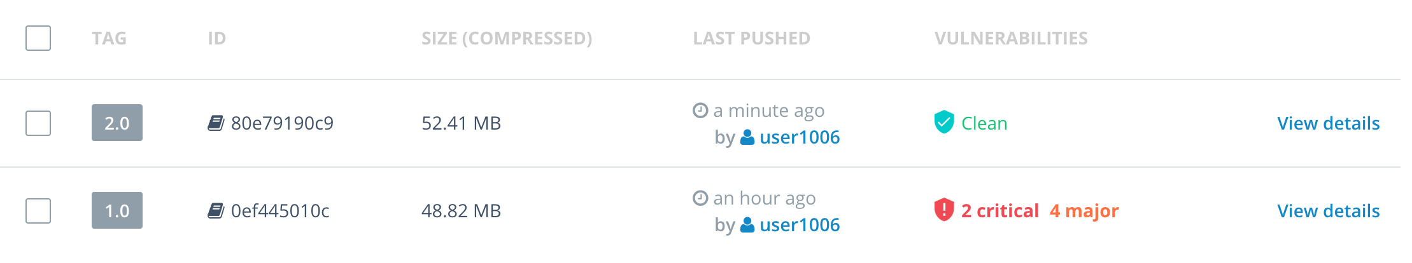The image size is (1412, 263).
Task: View details for tag 2.0
Action: (x=1329, y=123)
